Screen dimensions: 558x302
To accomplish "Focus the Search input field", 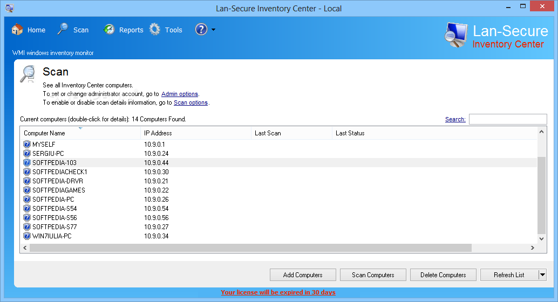I will tap(508, 119).
